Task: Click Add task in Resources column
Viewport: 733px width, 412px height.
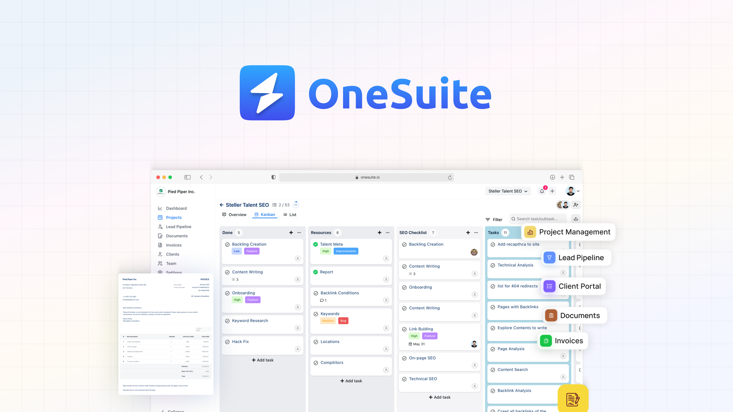Action: coord(351,380)
